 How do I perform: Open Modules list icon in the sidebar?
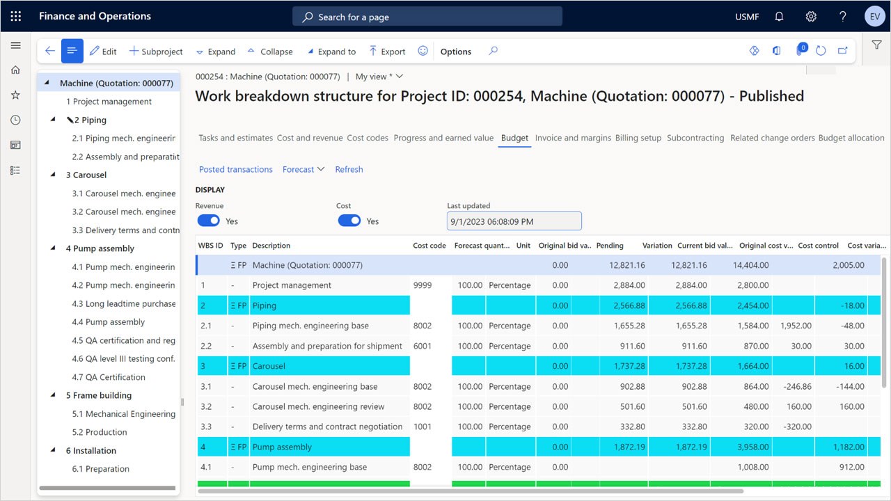pos(15,170)
